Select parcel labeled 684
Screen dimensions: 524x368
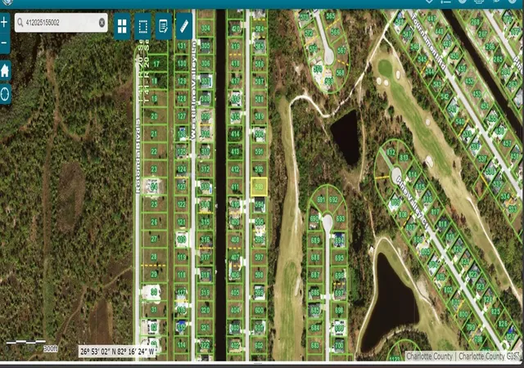tap(315, 328)
